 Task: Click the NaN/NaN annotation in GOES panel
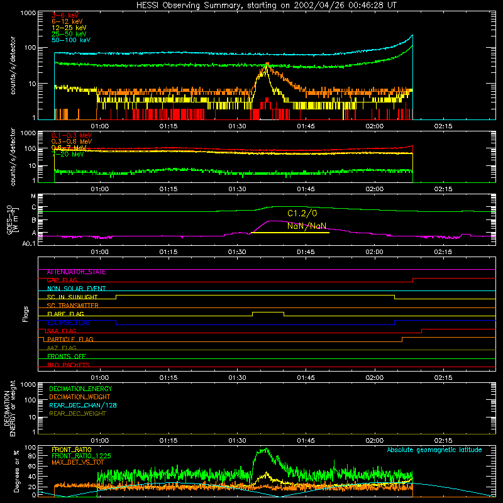coord(307,226)
